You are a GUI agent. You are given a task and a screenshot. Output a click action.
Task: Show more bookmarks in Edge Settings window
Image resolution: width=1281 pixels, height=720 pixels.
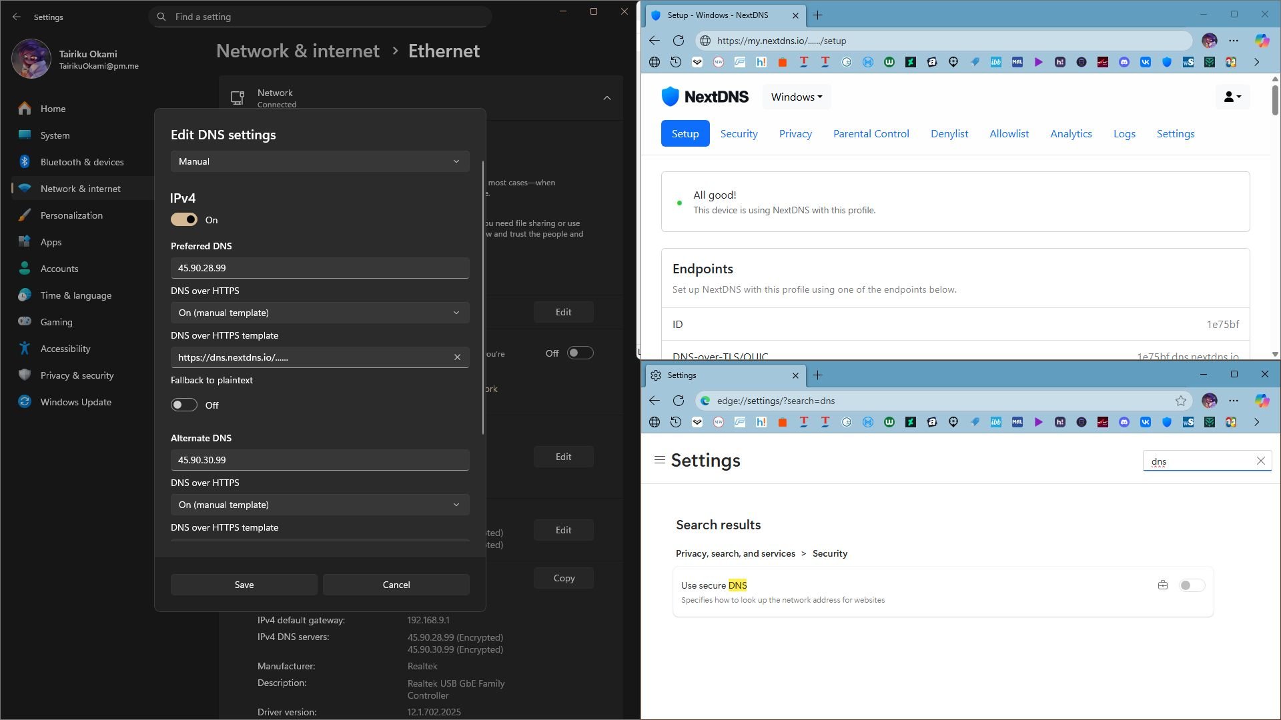(1256, 422)
